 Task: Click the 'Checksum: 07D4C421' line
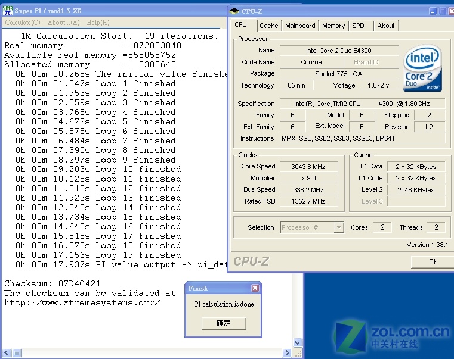(52, 283)
